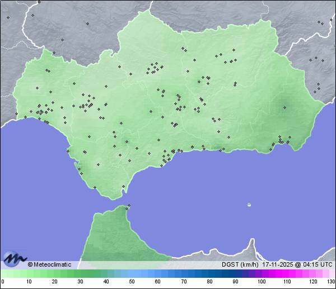336x289 pixels.
Task: Click the DGST (km/h) variable label
Action: pyautogui.click(x=240, y=264)
